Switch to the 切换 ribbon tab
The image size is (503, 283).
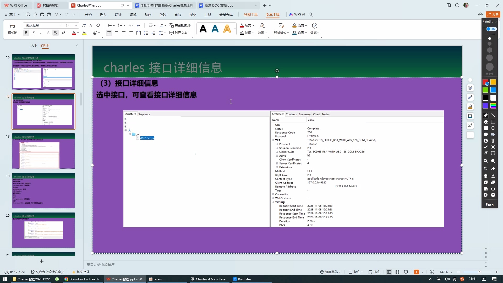133,15
